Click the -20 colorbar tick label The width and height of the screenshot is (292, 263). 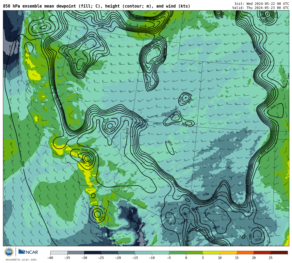click(x=118, y=258)
